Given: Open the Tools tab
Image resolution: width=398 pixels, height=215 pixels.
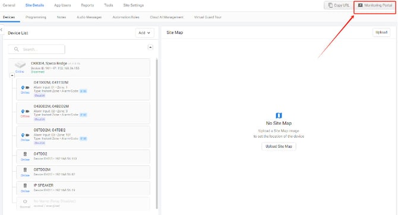Looking at the screenshot, I should [109, 5].
